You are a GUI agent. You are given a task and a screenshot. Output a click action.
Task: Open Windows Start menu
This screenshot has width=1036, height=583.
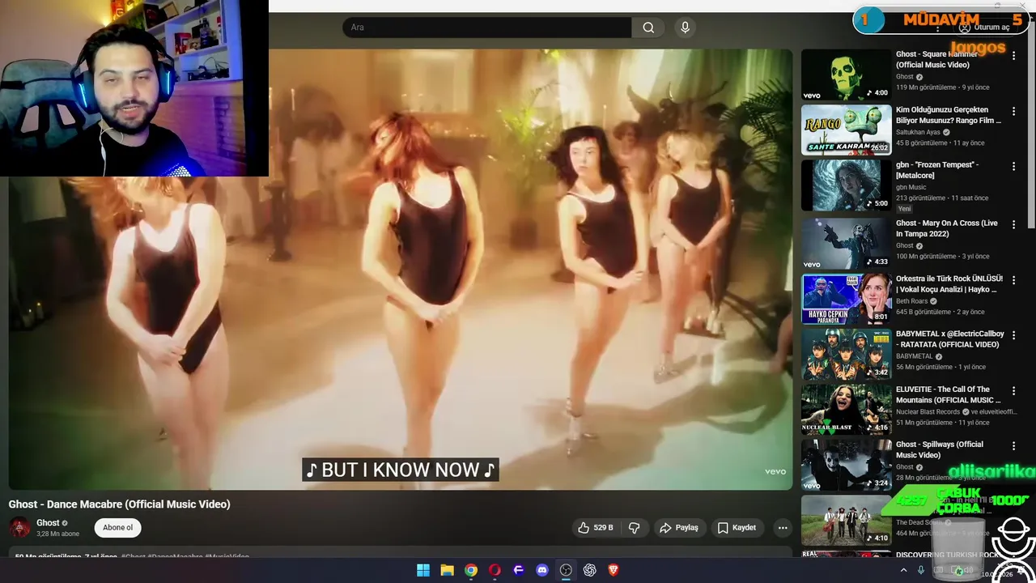[423, 570]
